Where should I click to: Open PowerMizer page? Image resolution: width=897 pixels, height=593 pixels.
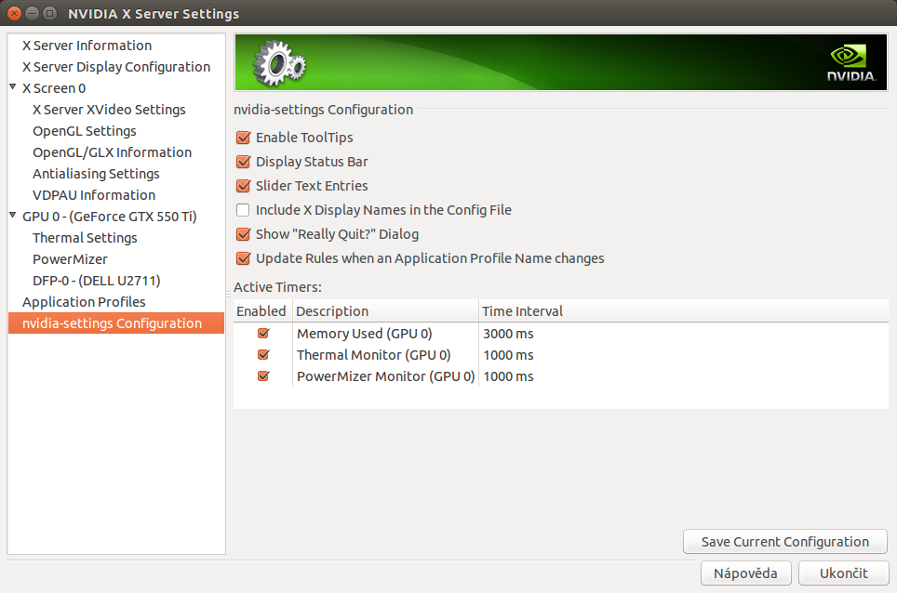pos(70,259)
